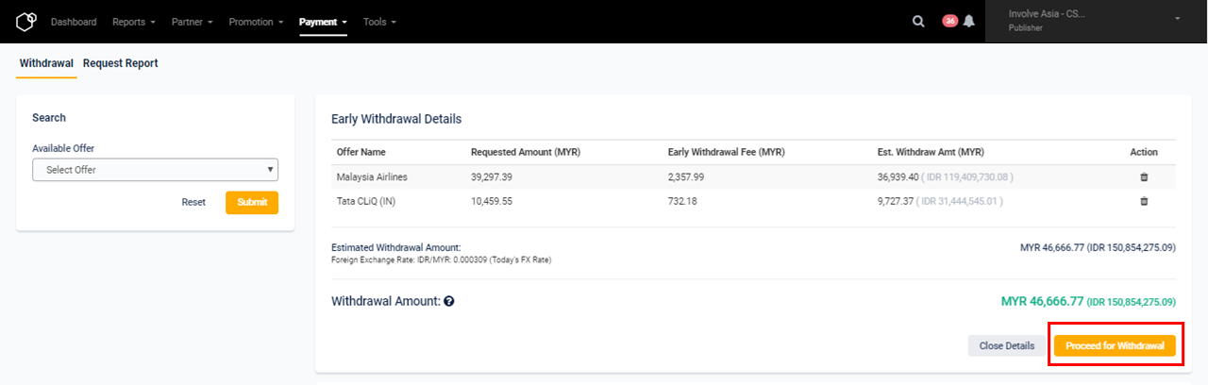Click the Action column header
This screenshot has width=1208, height=385.
1144,152
